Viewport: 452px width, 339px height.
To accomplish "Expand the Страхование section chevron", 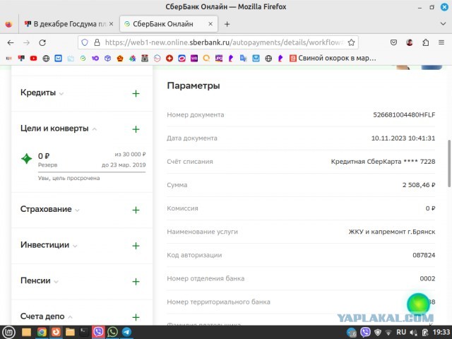I will 77,210.
